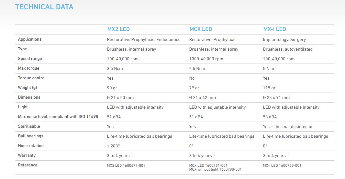Image resolution: width=345 pixels, height=179 pixels.
Task: Click reference MCX without light 1600780-001
Action: click(x=215, y=169)
